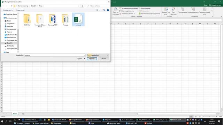
Task: Click Консолидация in Excel ribbon
Action: pos(145,8)
